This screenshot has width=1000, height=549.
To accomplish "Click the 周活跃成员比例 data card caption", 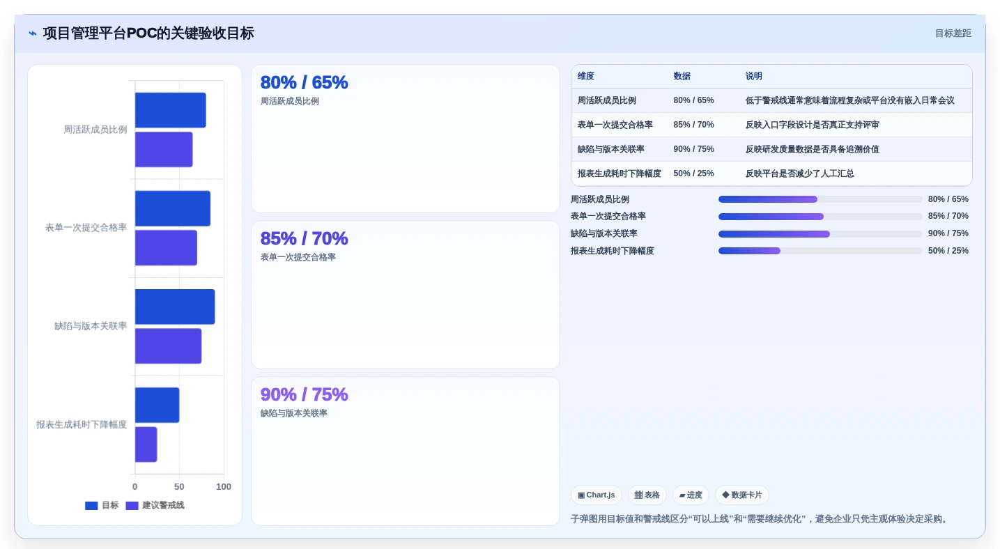I will coord(290,101).
